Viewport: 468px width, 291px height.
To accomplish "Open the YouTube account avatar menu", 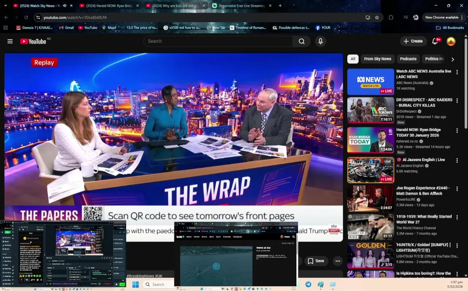I will coord(451,41).
